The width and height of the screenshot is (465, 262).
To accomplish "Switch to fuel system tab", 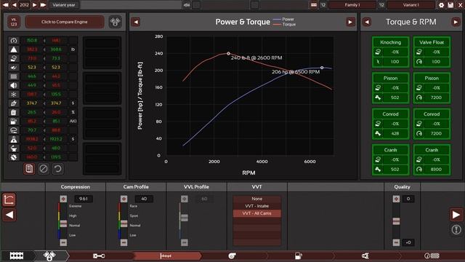I will 299,255.
